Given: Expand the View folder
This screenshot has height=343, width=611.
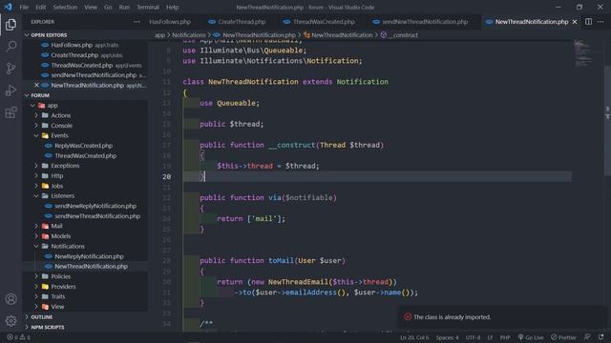Looking at the screenshot, I should [x=36, y=307].
